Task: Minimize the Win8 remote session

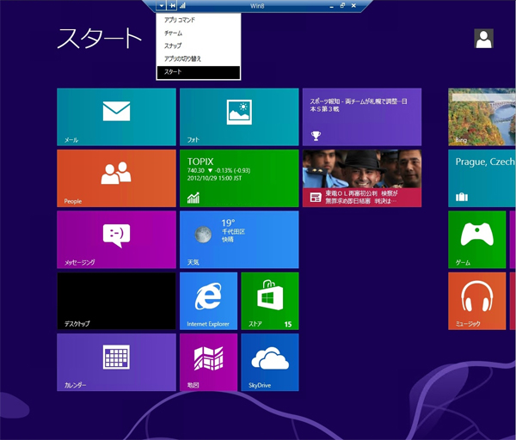Action: tap(332, 6)
